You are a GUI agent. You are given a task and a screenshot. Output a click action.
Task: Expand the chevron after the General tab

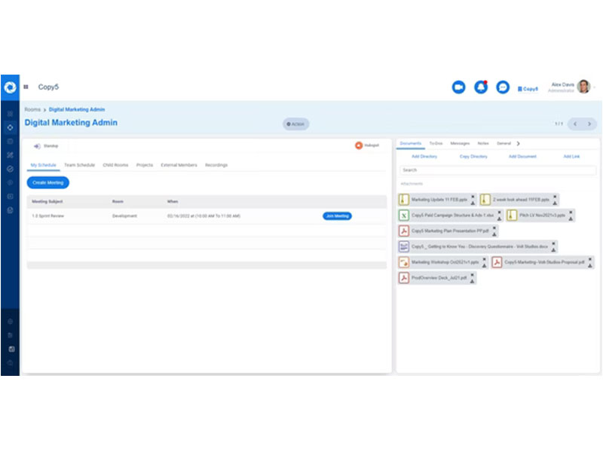[519, 143]
